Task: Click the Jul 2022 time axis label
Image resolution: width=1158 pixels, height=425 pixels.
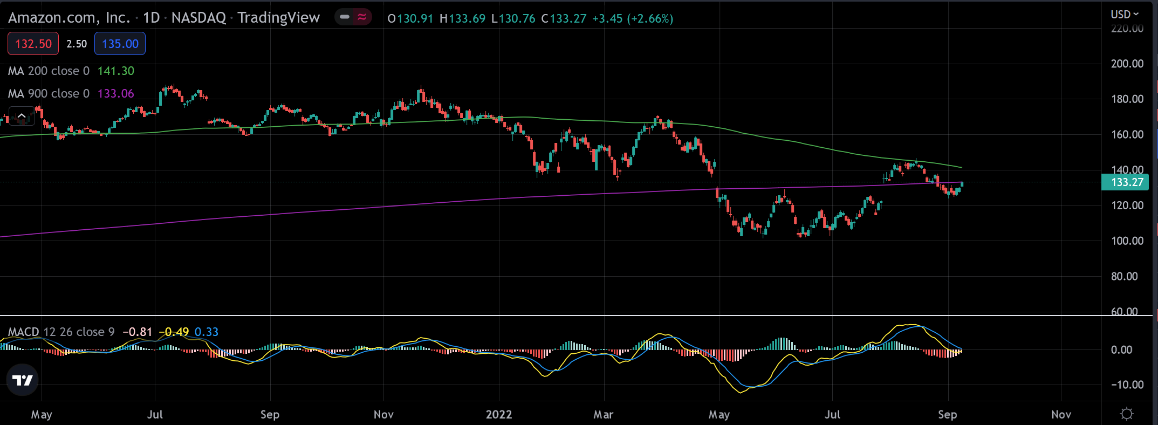Action: click(832, 414)
